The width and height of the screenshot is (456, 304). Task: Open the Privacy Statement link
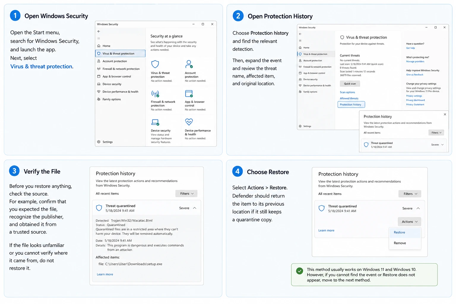(415, 104)
